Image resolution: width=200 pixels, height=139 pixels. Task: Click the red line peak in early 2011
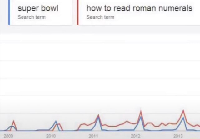click(98, 115)
